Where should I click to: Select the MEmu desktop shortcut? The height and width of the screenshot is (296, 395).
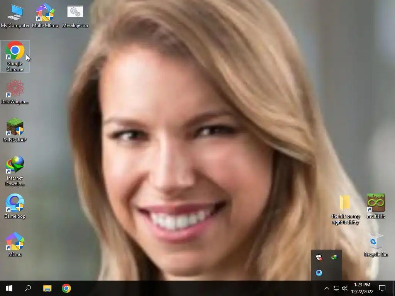tap(15, 244)
